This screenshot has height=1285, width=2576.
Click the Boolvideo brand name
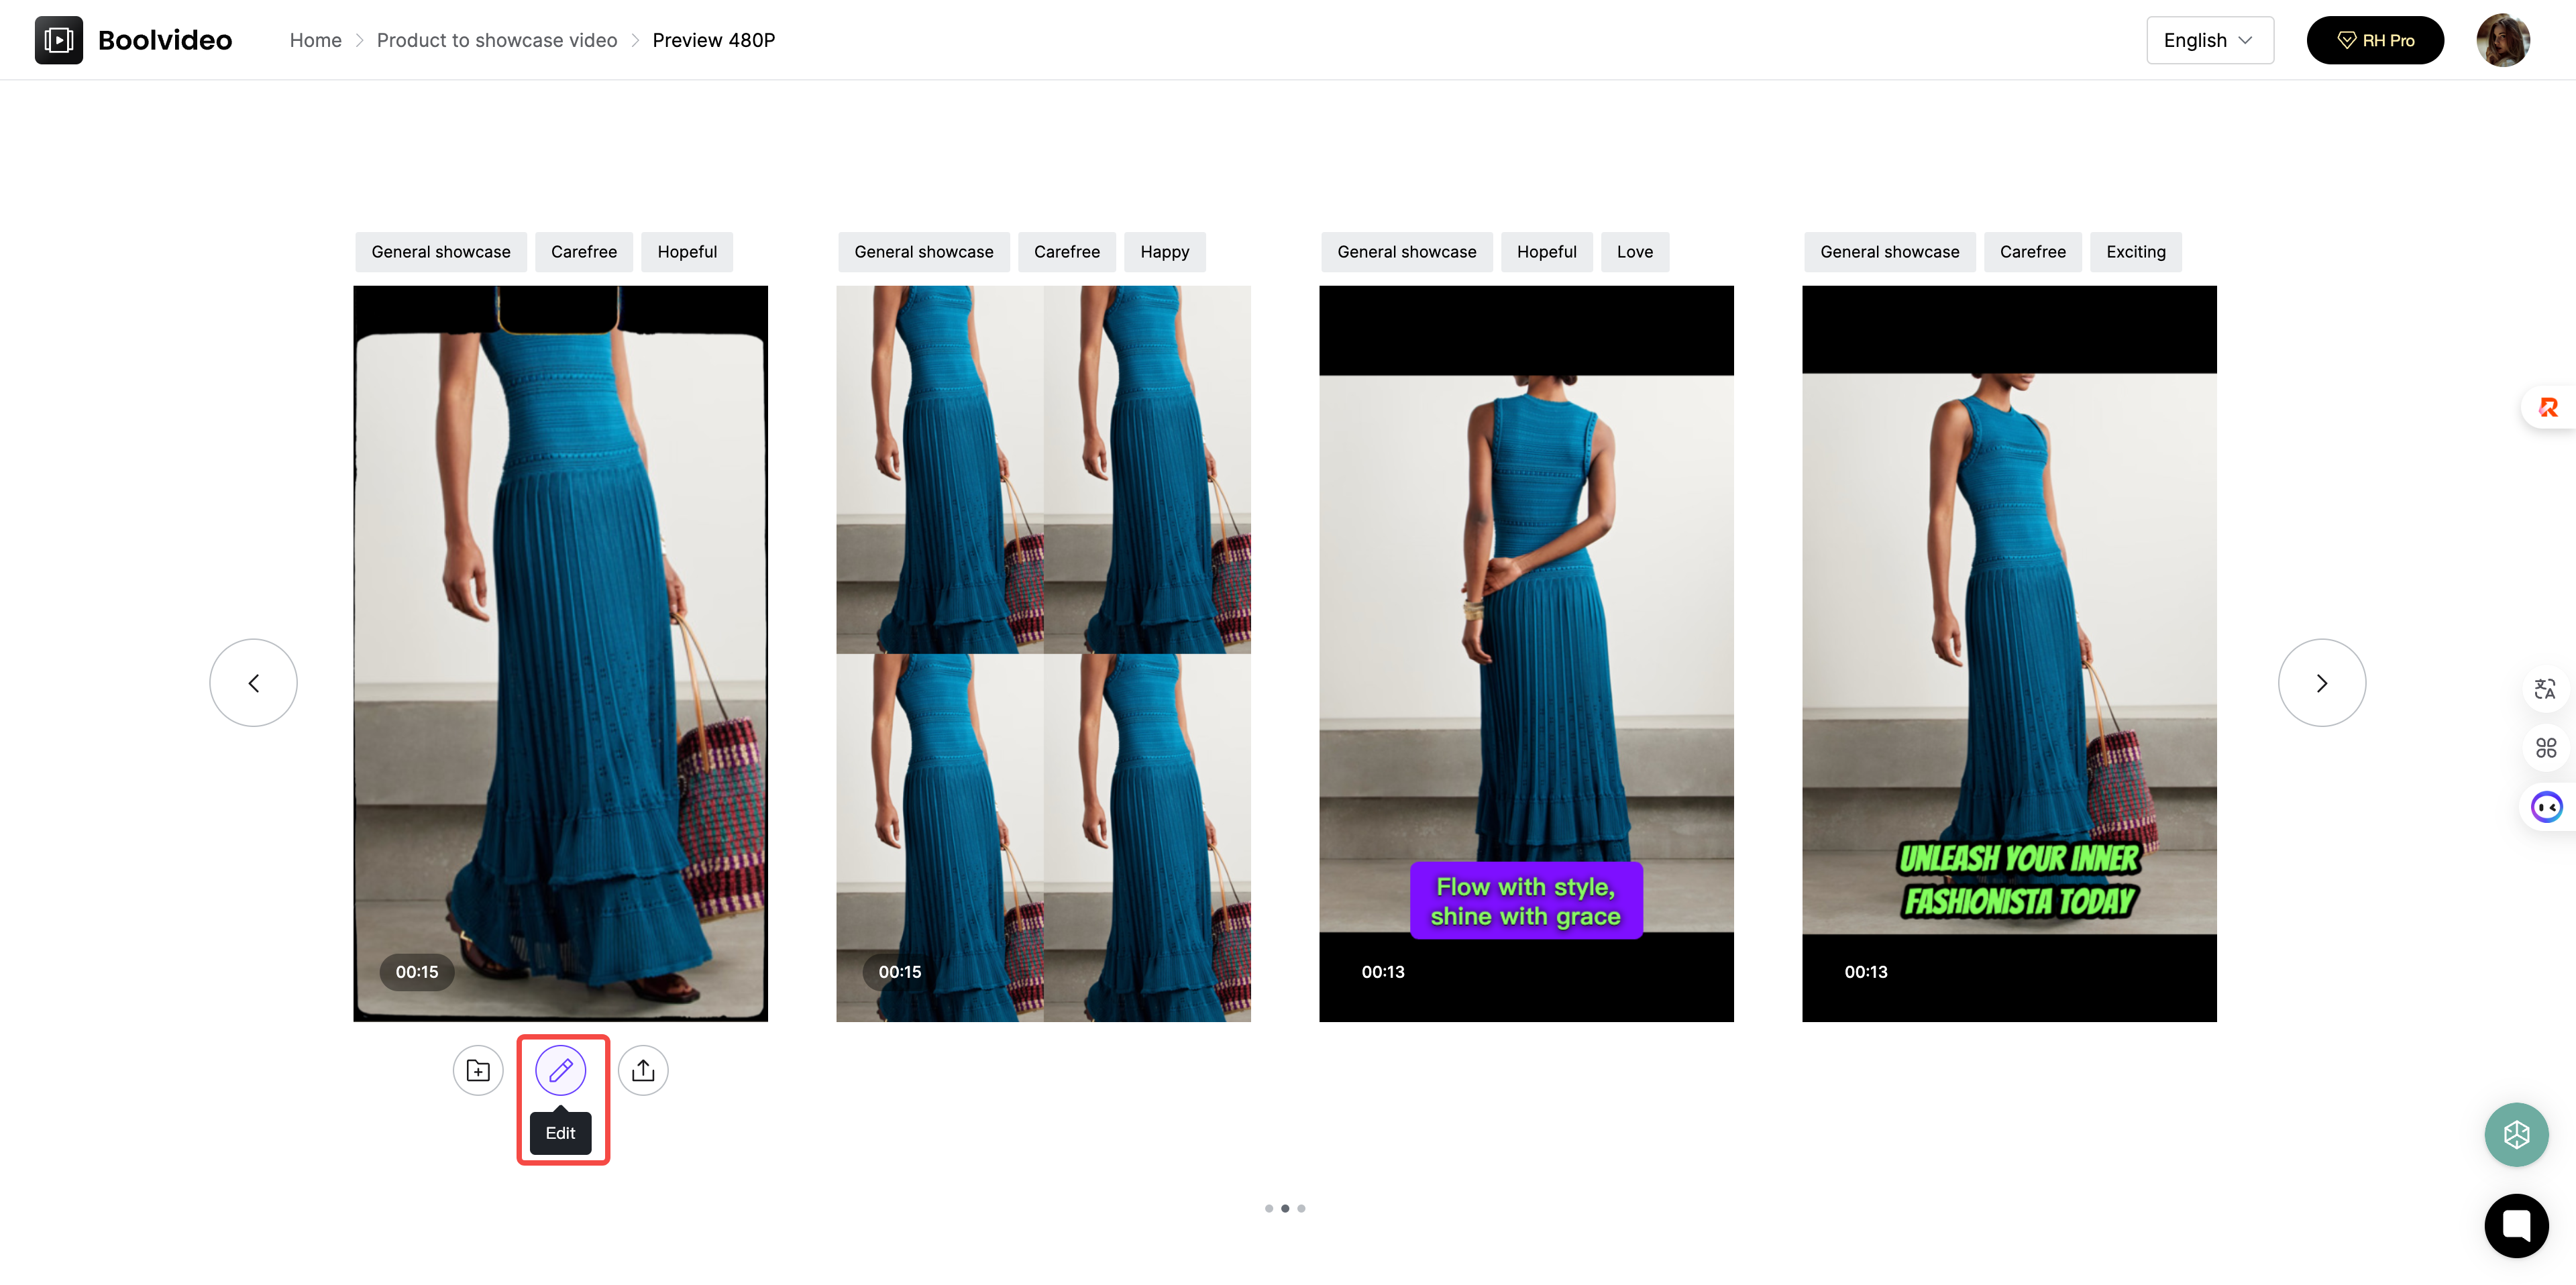point(165,40)
